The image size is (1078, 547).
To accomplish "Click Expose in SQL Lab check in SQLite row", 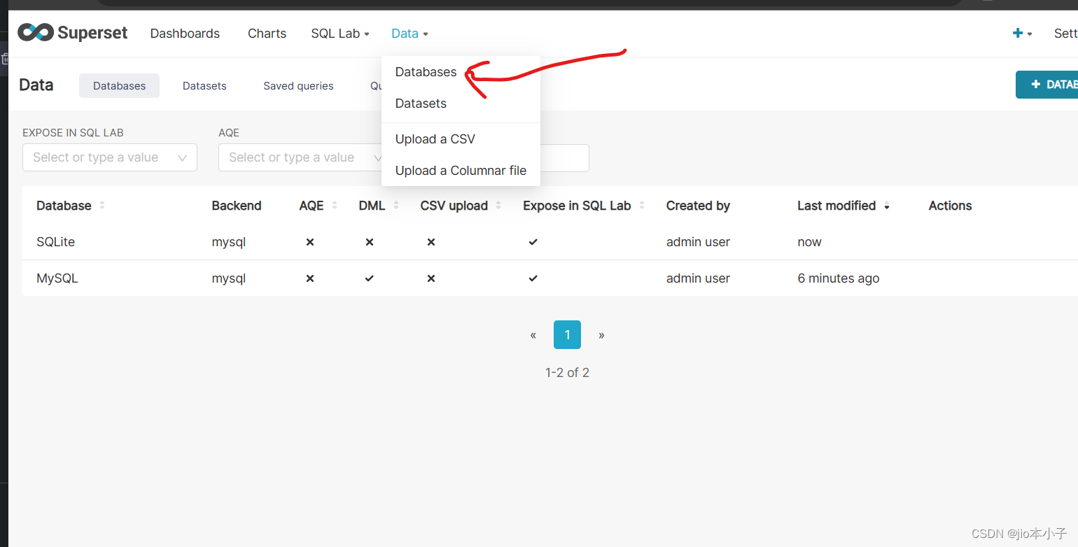I will point(533,242).
